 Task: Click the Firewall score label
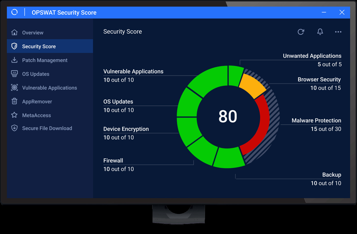click(x=113, y=160)
